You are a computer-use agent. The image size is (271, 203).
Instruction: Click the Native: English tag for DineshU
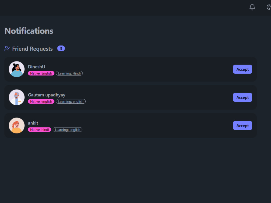point(41,73)
